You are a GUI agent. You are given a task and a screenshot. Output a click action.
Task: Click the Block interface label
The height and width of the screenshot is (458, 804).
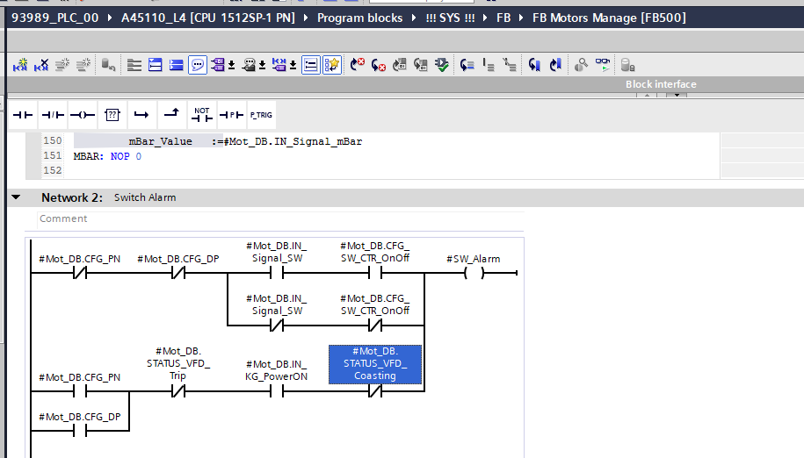(x=661, y=84)
